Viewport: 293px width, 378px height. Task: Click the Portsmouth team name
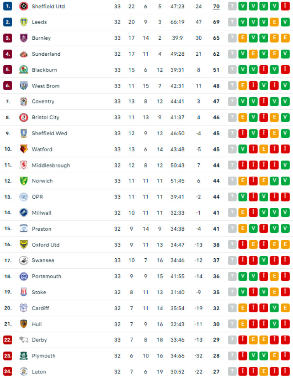(x=46, y=276)
